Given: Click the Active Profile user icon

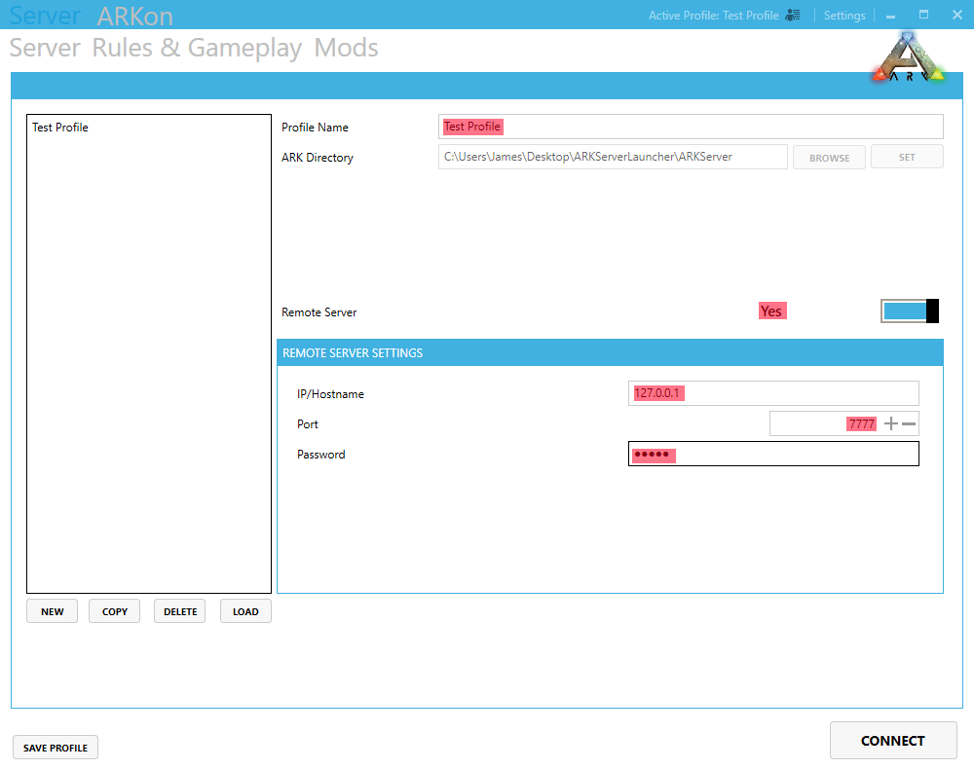Looking at the screenshot, I should point(792,15).
